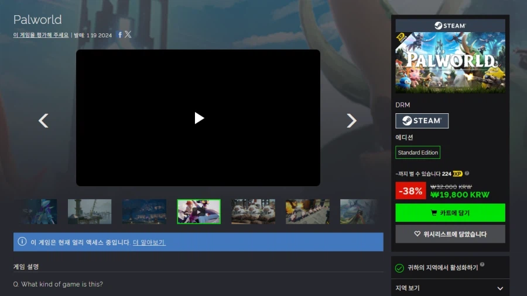Add Palworld to cart with '카트에 담기'
Viewport: 527px width, 296px height.
point(450,213)
